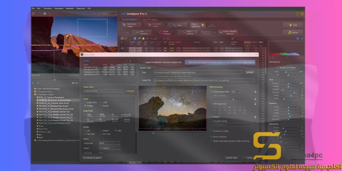Click Save in the workflow panel
Screen dimensions: 342x171
click(x=177, y=25)
